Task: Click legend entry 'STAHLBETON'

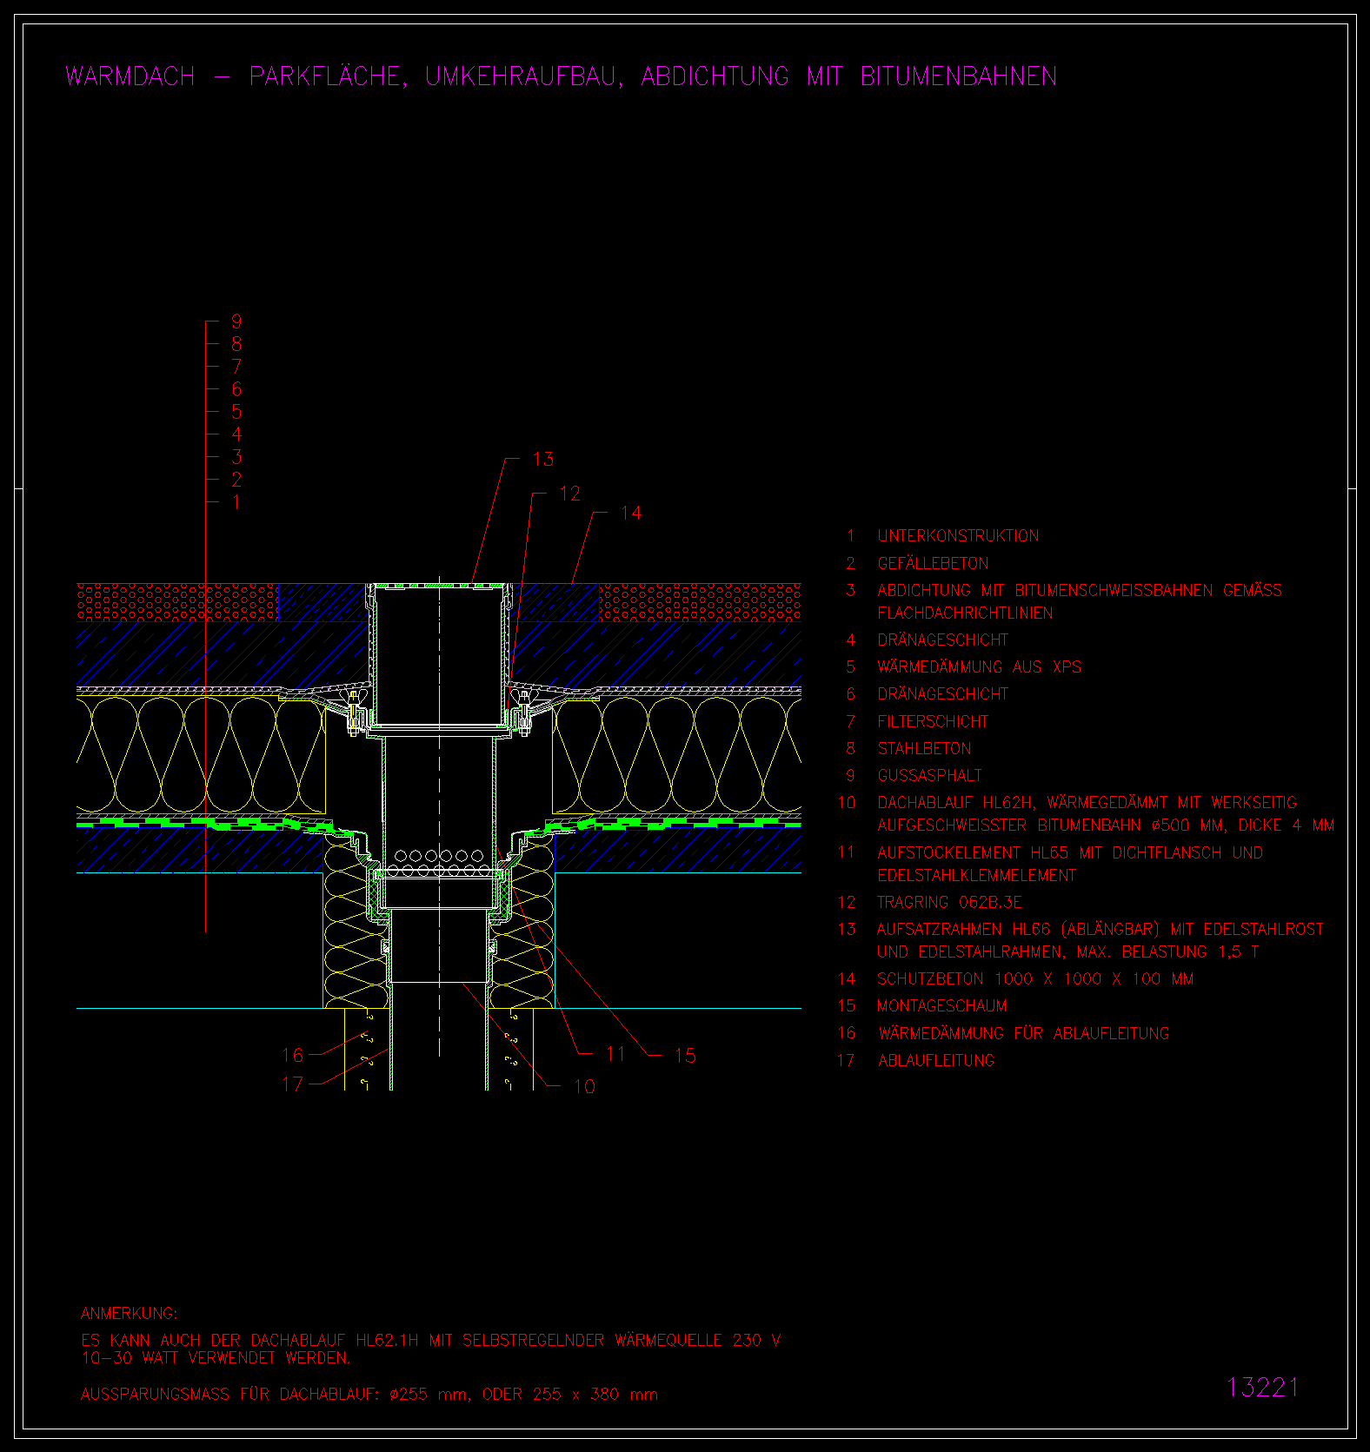Action: [924, 748]
